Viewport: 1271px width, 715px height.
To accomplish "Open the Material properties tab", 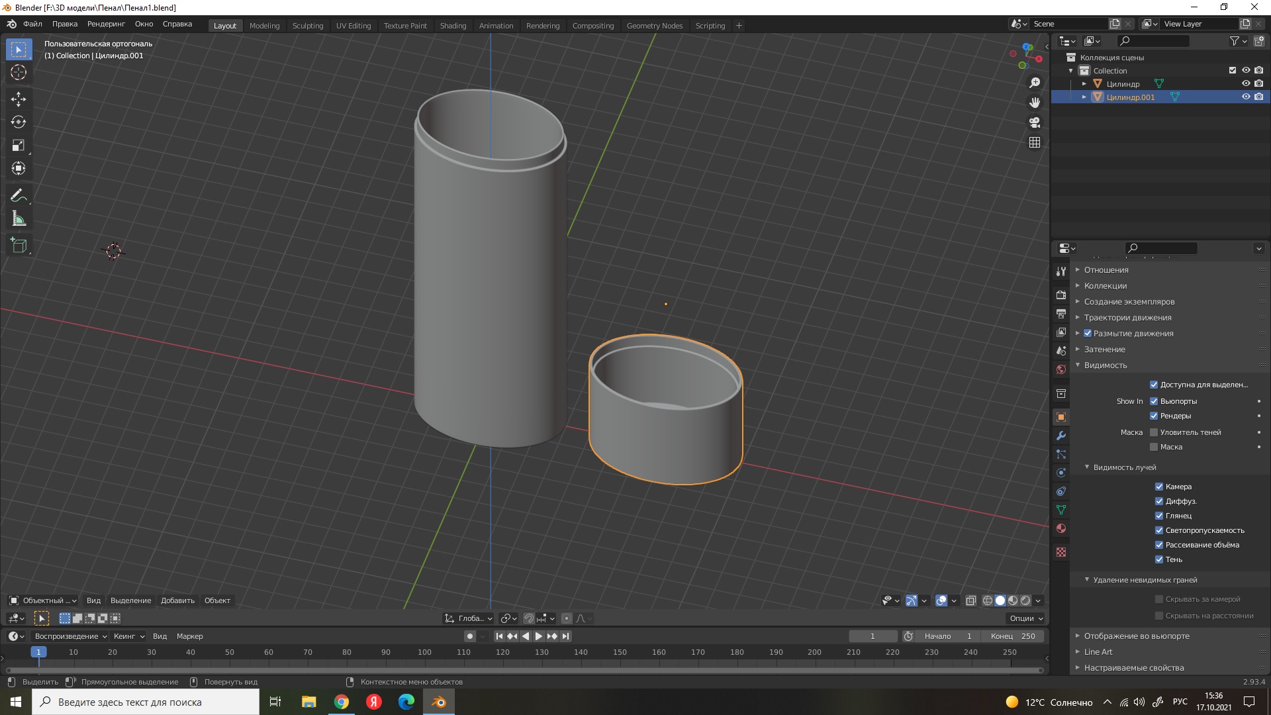I will (x=1061, y=528).
